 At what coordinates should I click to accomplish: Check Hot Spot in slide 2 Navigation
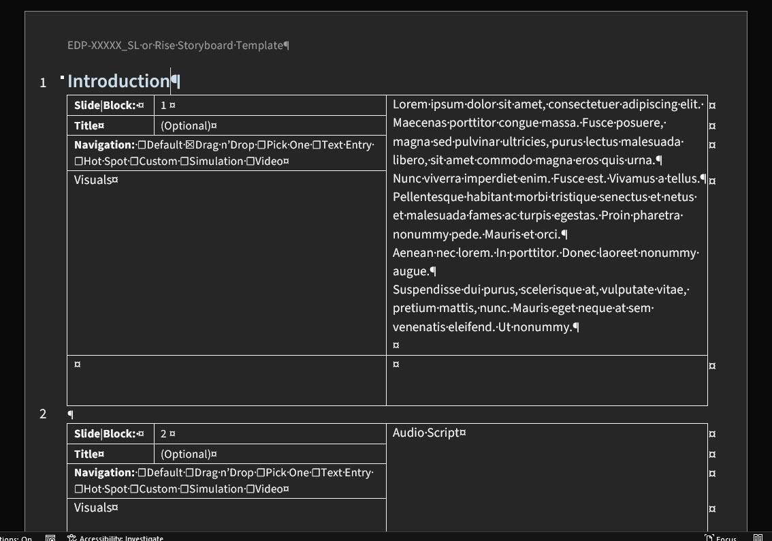pos(79,489)
